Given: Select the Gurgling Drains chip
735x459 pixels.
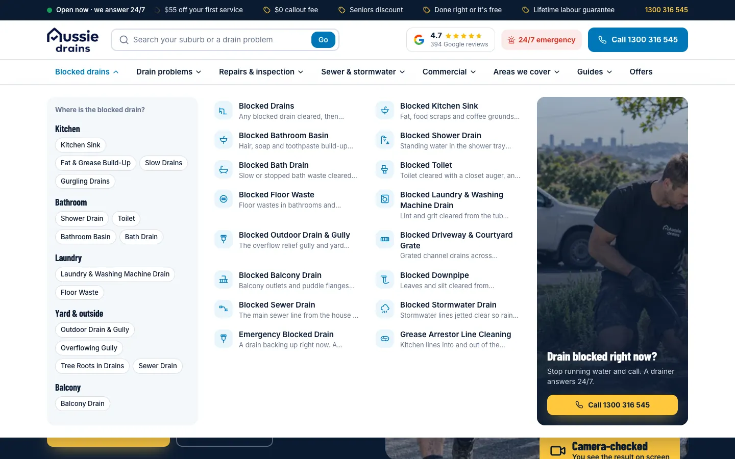Looking at the screenshot, I should point(85,182).
